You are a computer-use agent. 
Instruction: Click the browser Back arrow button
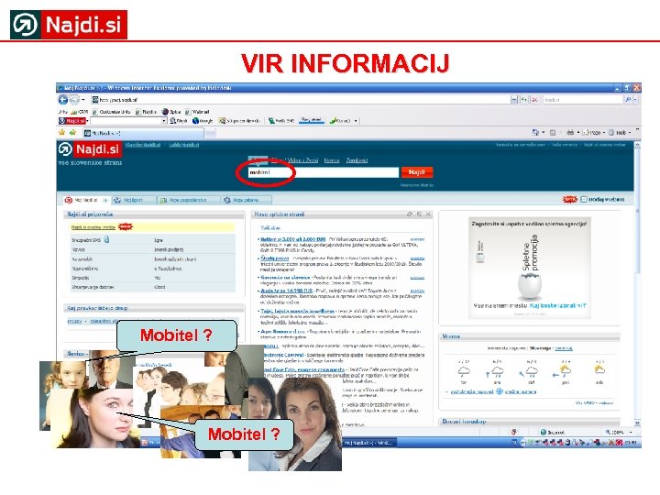[62, 100]
